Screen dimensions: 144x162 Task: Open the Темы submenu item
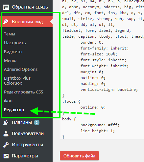pyautogui.click(x=10, y=34)
